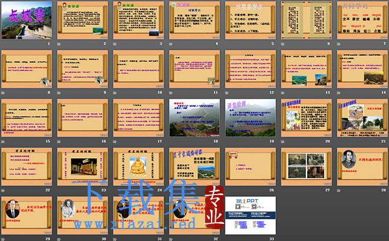Click the animation star icon under slide 28
Image resolution: width=389 pixels, height=241 pixels.
[339, 190]
